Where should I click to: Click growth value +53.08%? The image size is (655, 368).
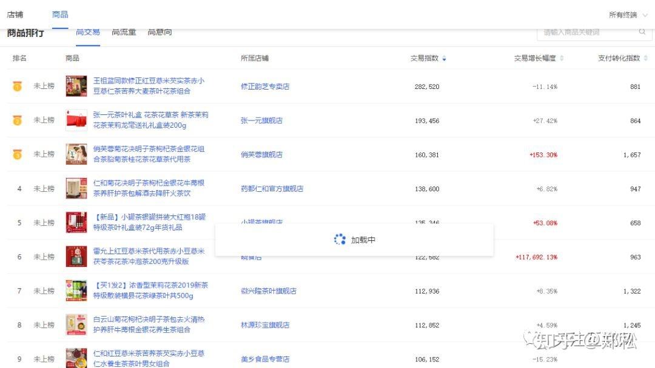click(545, 223)
